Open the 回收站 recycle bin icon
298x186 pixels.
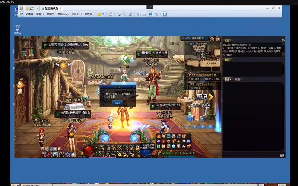click(18, 29)
